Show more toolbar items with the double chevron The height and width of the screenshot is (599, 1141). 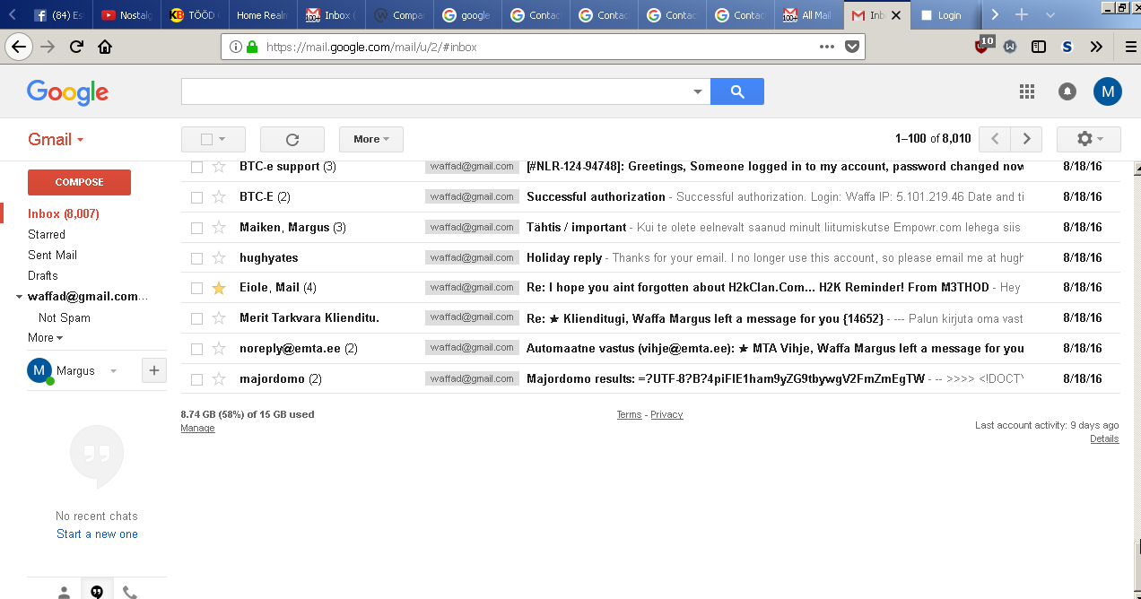[x=1096, y=47]
